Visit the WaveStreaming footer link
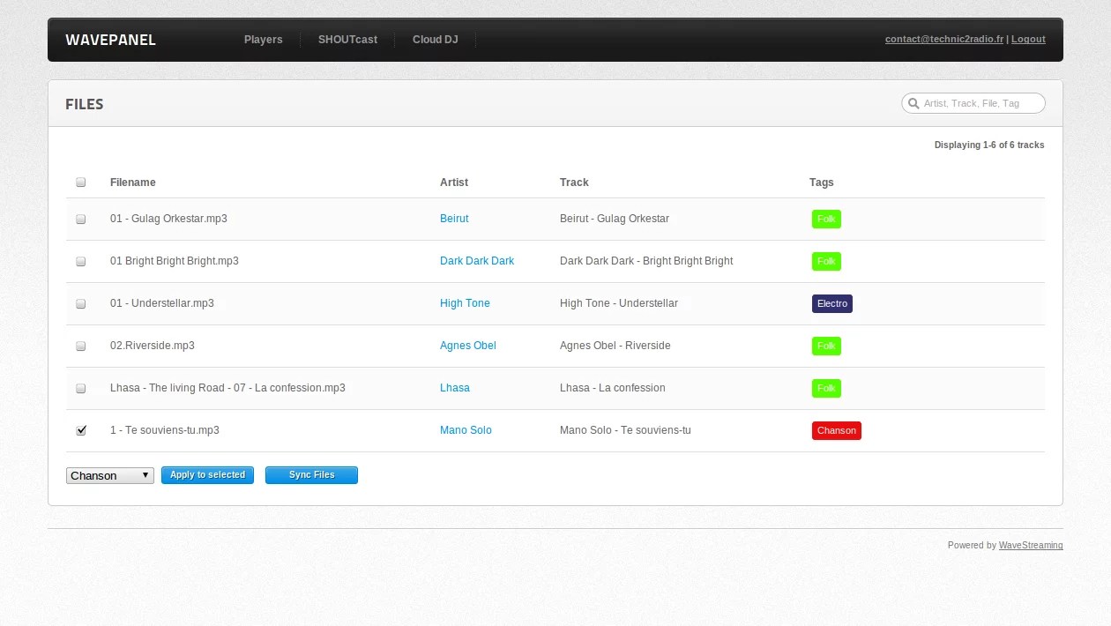 (x=1030, y=546)
